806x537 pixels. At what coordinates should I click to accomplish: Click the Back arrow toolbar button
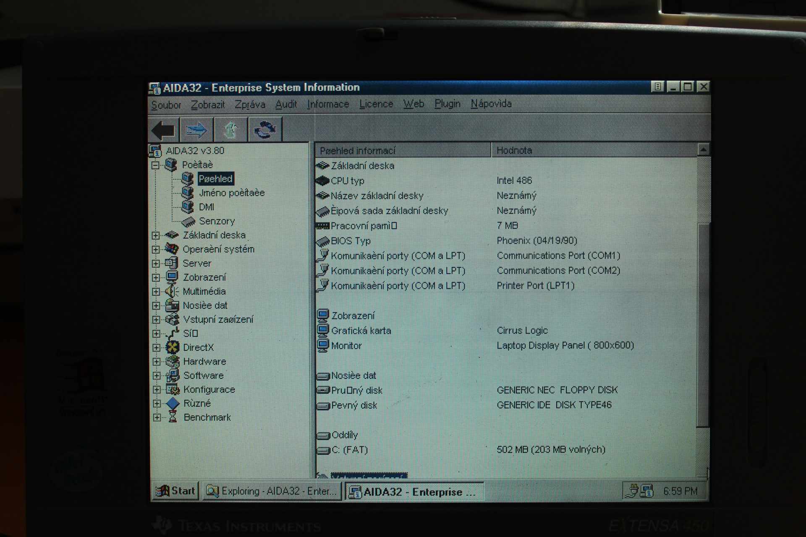coord(163,130)
